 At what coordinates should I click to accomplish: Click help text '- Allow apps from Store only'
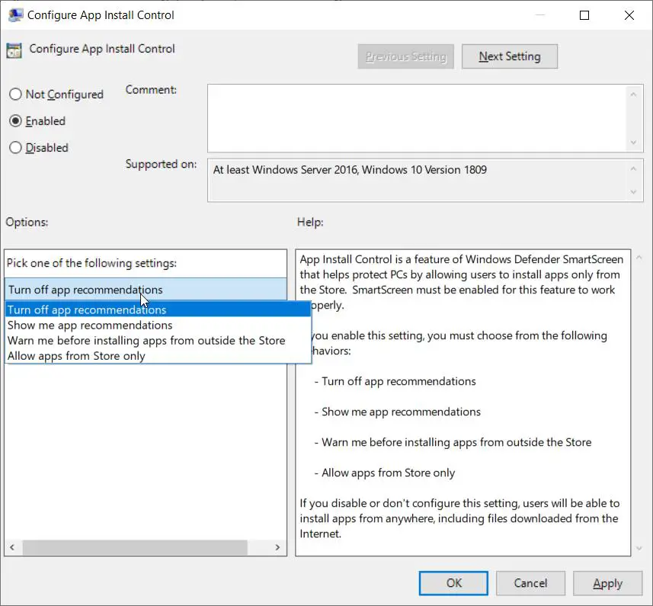[x=384, y=473]
